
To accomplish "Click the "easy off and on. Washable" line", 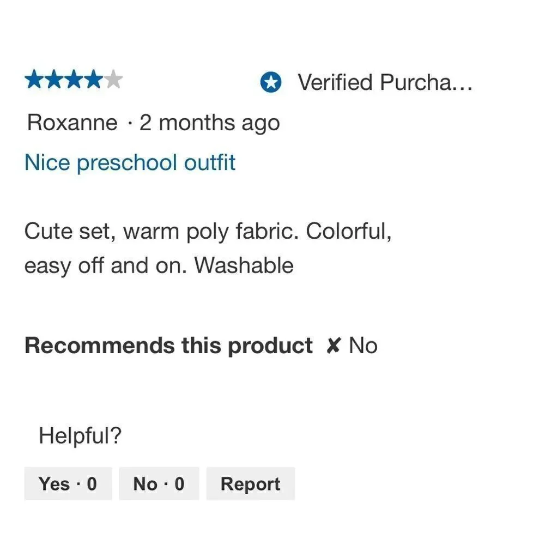I will (x=159, y=267).
